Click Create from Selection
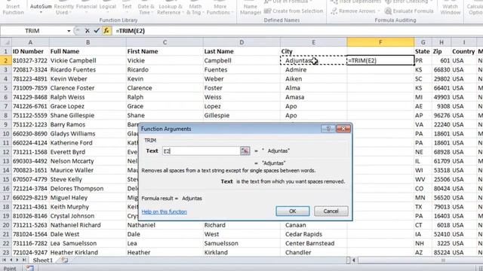The width and height of the screenshot is (483, 271). point(294,11)
